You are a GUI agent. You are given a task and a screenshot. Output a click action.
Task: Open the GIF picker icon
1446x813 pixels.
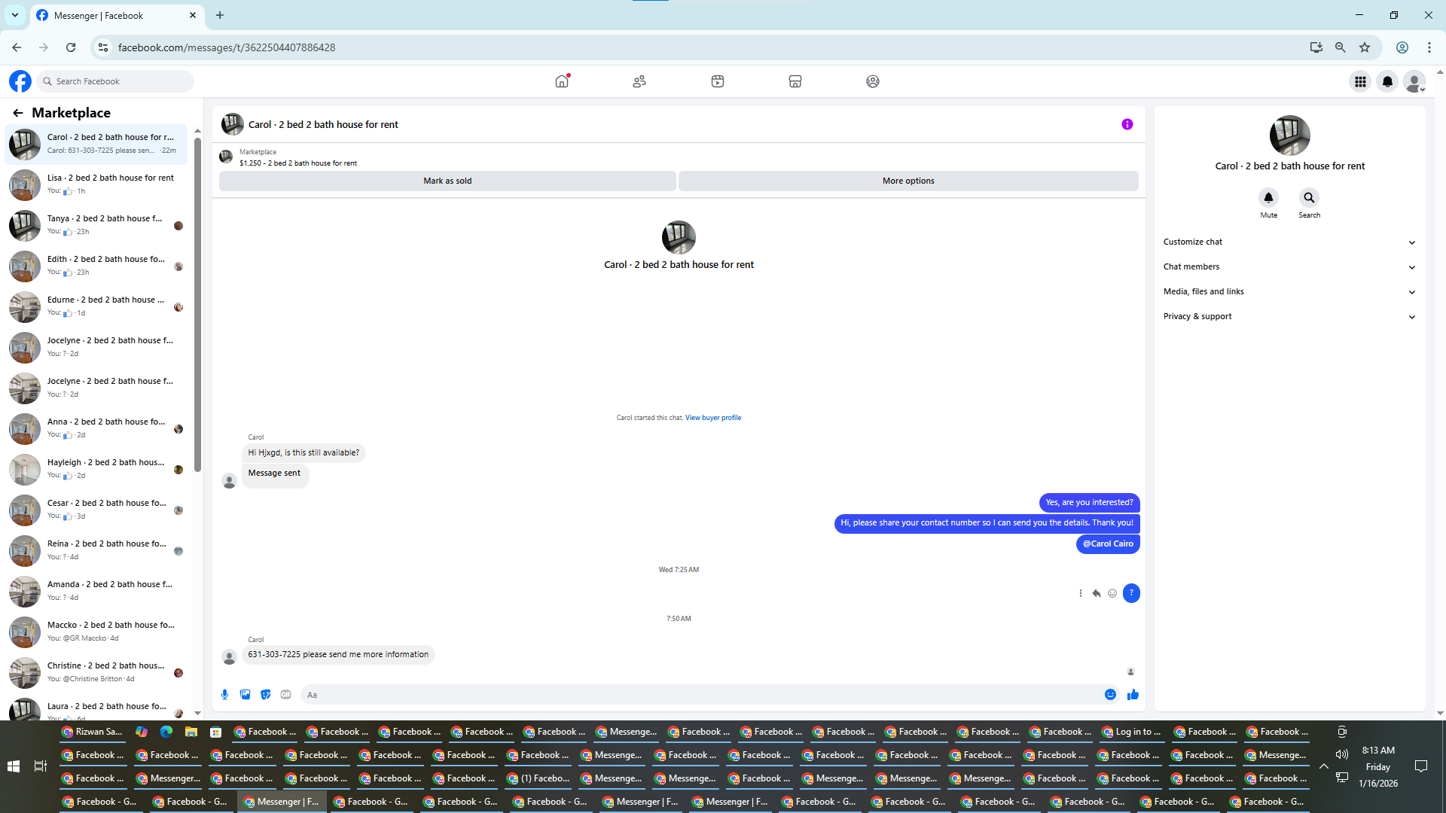[x=285, y=695]
